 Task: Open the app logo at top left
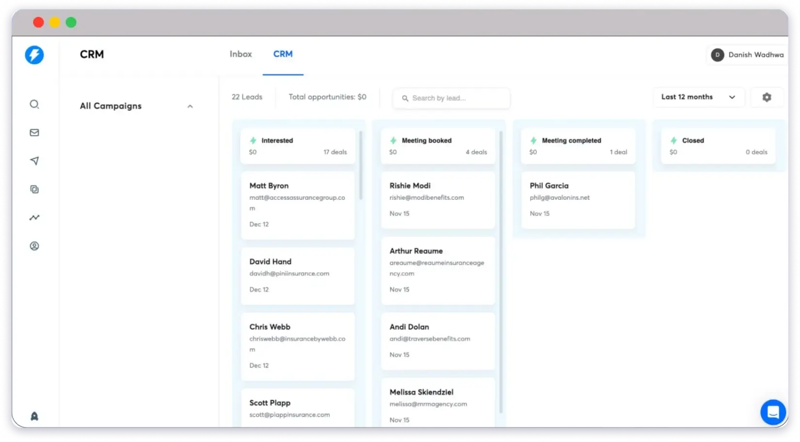pyautogui.click(x=34, y=55)
